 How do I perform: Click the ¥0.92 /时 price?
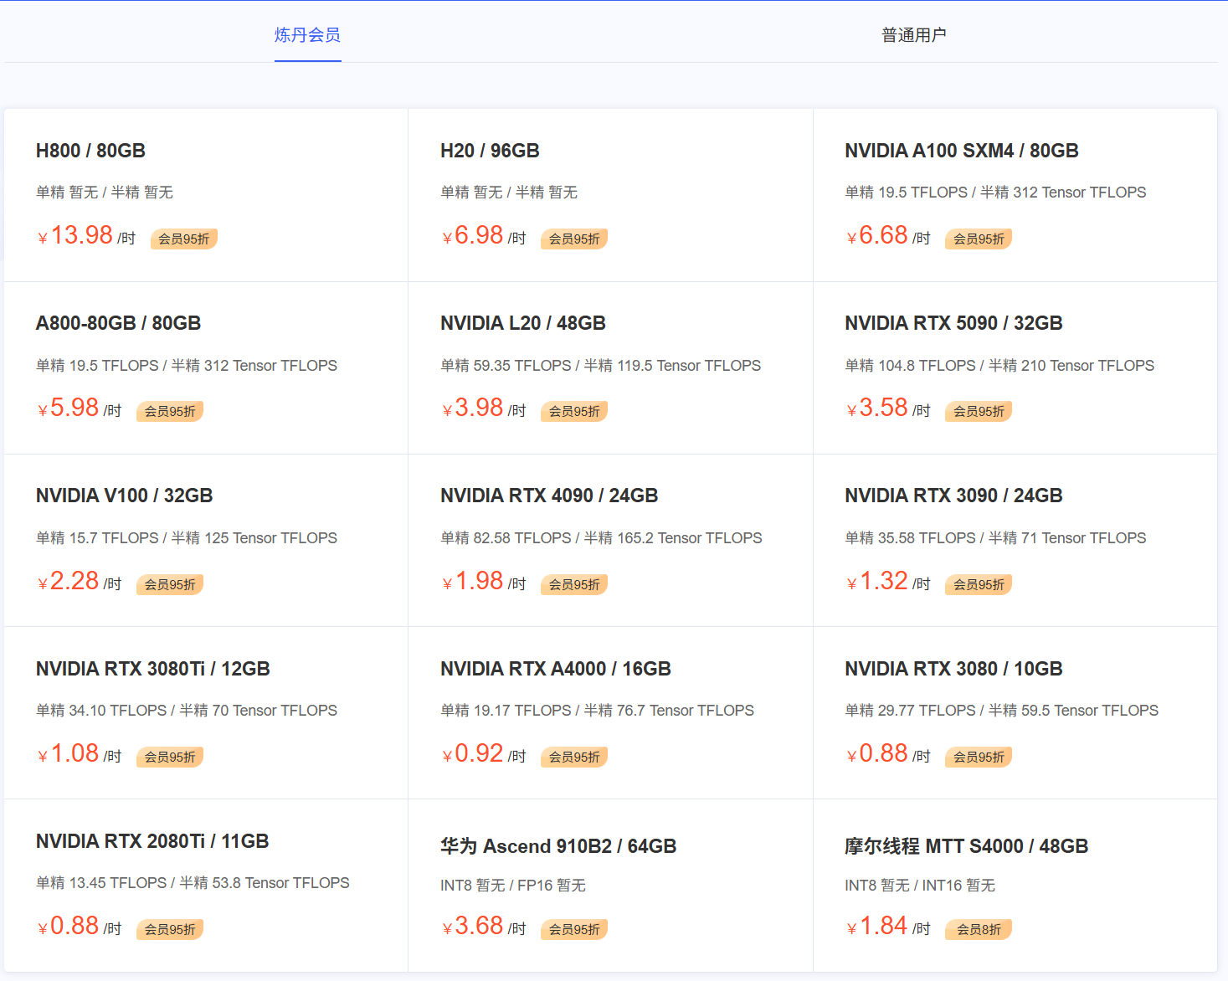click(x=484, y=753)
